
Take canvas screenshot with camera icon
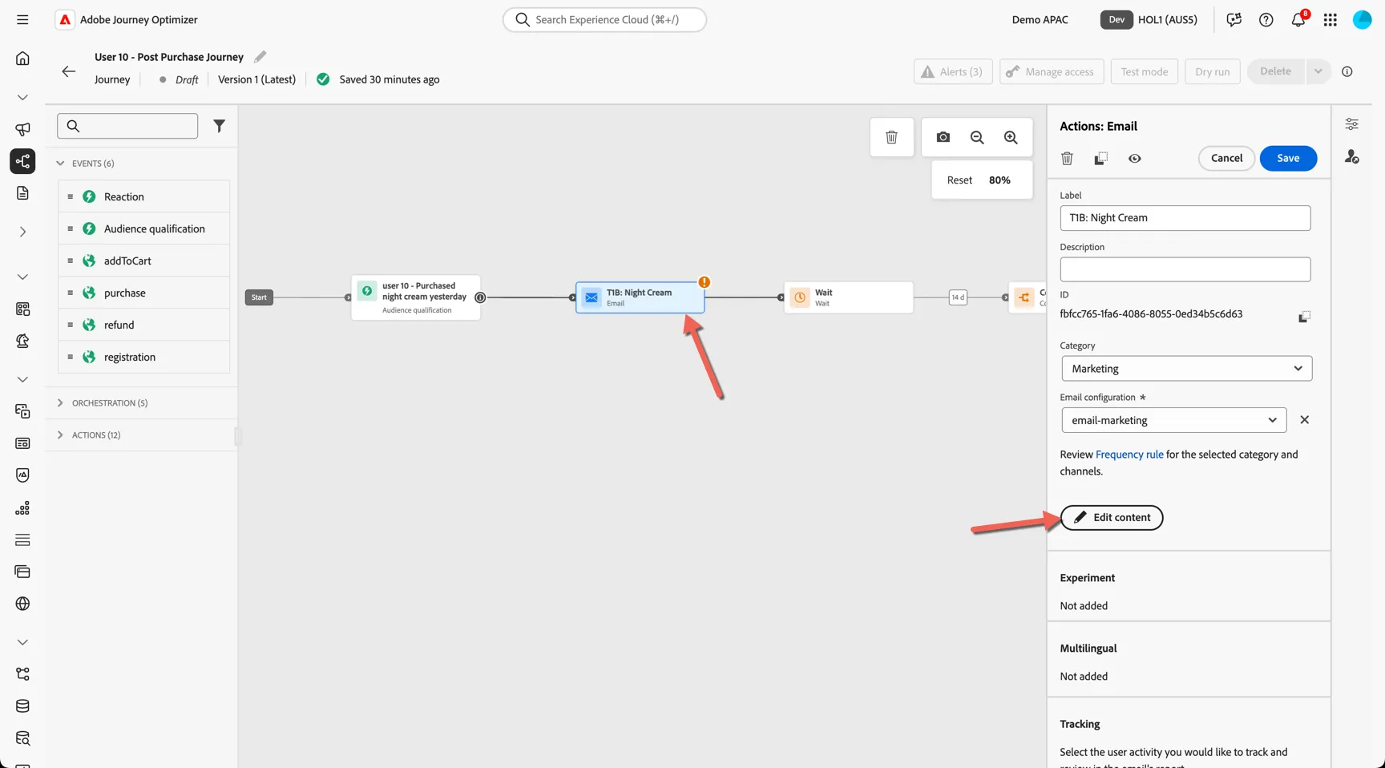pos(943,137)
